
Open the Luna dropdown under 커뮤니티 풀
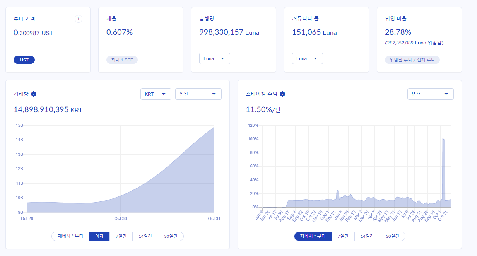(308, 58)
